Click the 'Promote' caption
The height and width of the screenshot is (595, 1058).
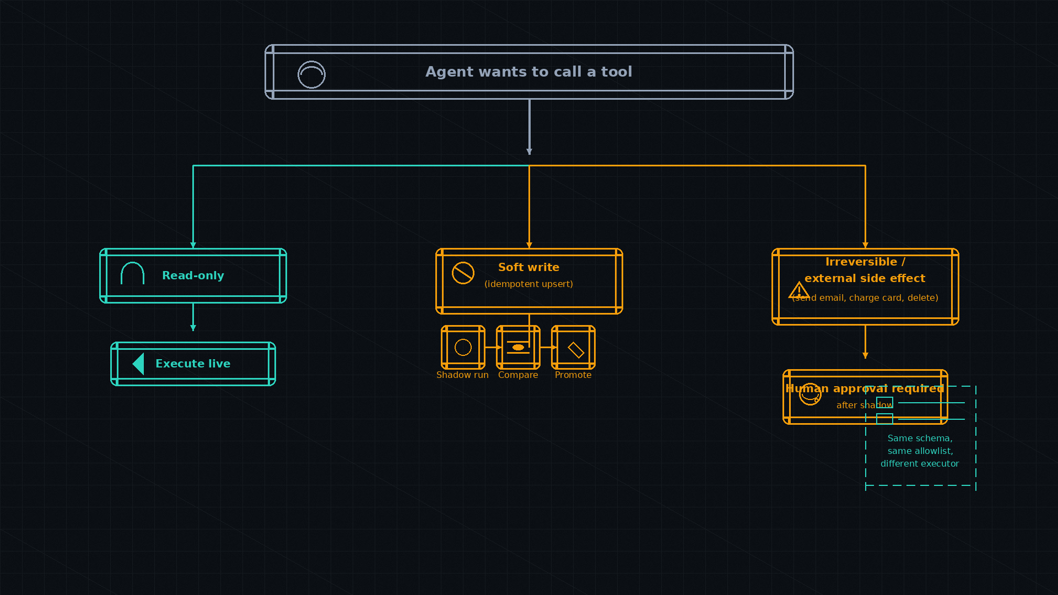(573, 375)
